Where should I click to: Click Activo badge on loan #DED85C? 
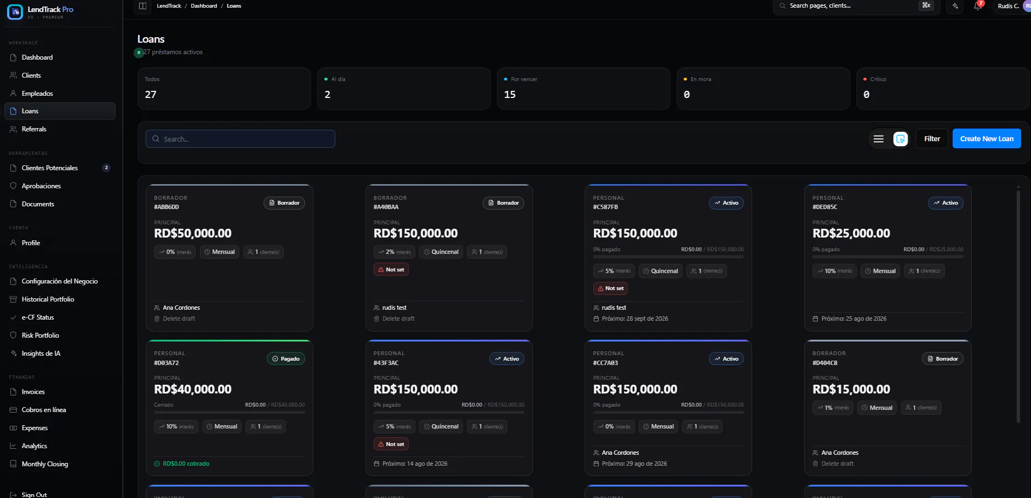(x=946, y=203)
